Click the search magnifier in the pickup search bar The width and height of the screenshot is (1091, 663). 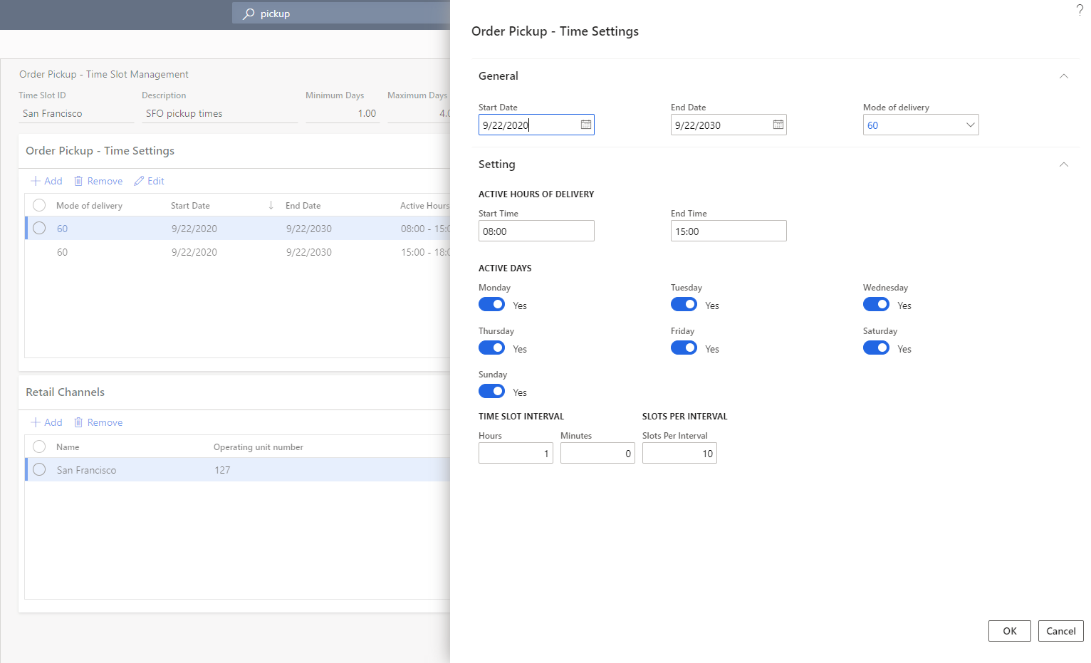(x=246, y=14)
